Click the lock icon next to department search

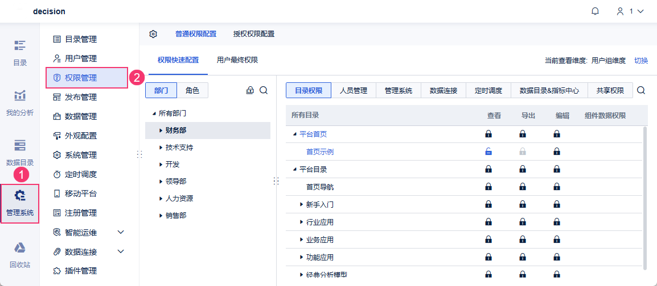click(250, 90)
